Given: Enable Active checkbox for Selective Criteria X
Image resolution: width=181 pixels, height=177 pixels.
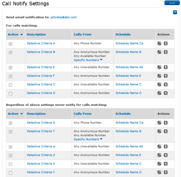Looking at the screenshot, I should tap(11, 164).
